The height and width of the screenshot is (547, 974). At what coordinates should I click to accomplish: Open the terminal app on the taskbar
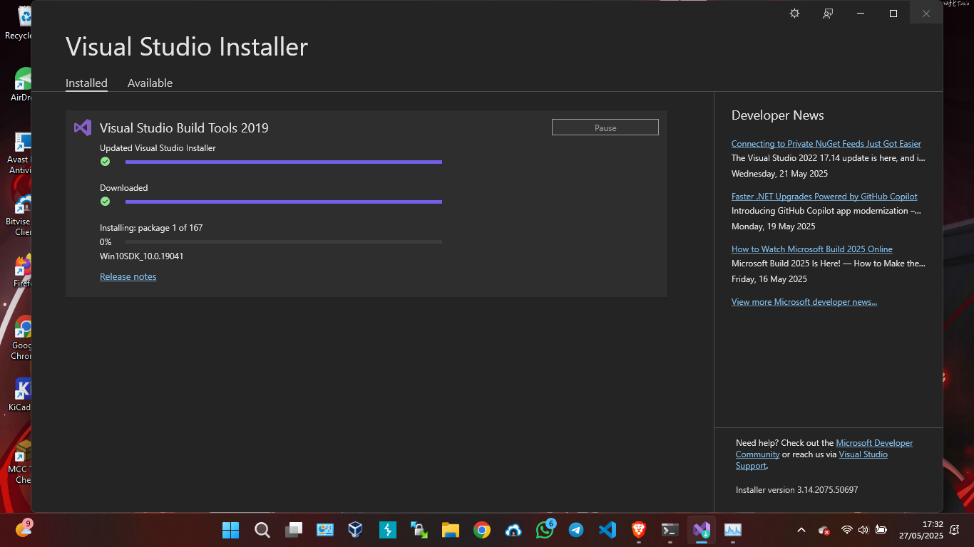point(670,530)
